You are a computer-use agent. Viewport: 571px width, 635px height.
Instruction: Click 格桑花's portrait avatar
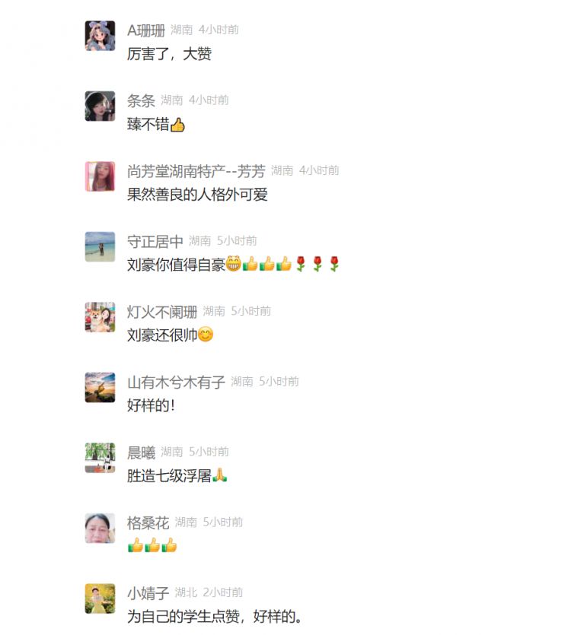tap(100, 529)
